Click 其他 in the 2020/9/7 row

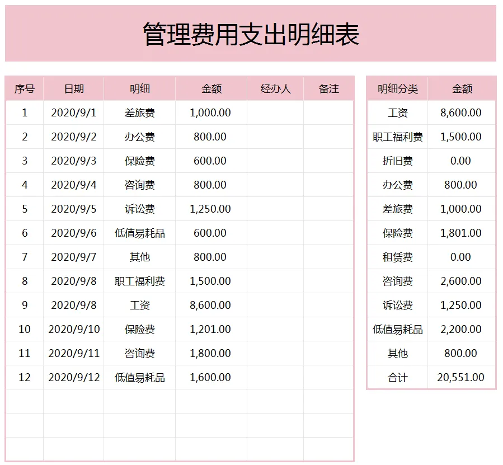click(x=139, y=257)
